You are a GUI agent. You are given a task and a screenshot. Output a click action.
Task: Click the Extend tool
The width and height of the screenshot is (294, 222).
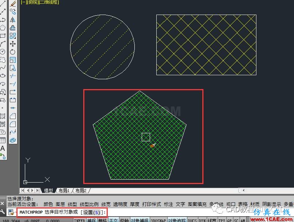(x=13, y=84)
